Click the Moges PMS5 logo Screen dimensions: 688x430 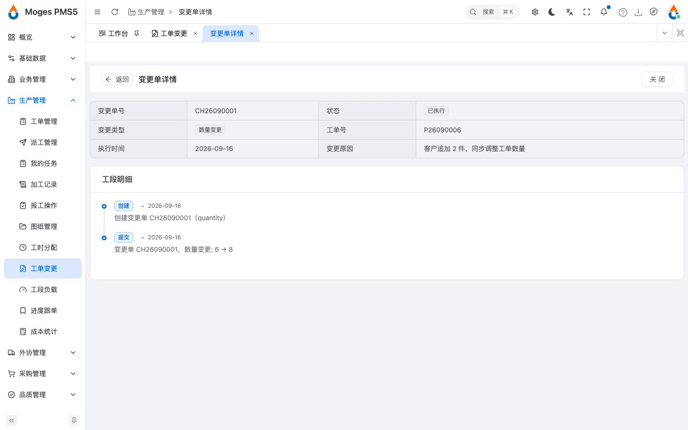(x=43, y=12)
